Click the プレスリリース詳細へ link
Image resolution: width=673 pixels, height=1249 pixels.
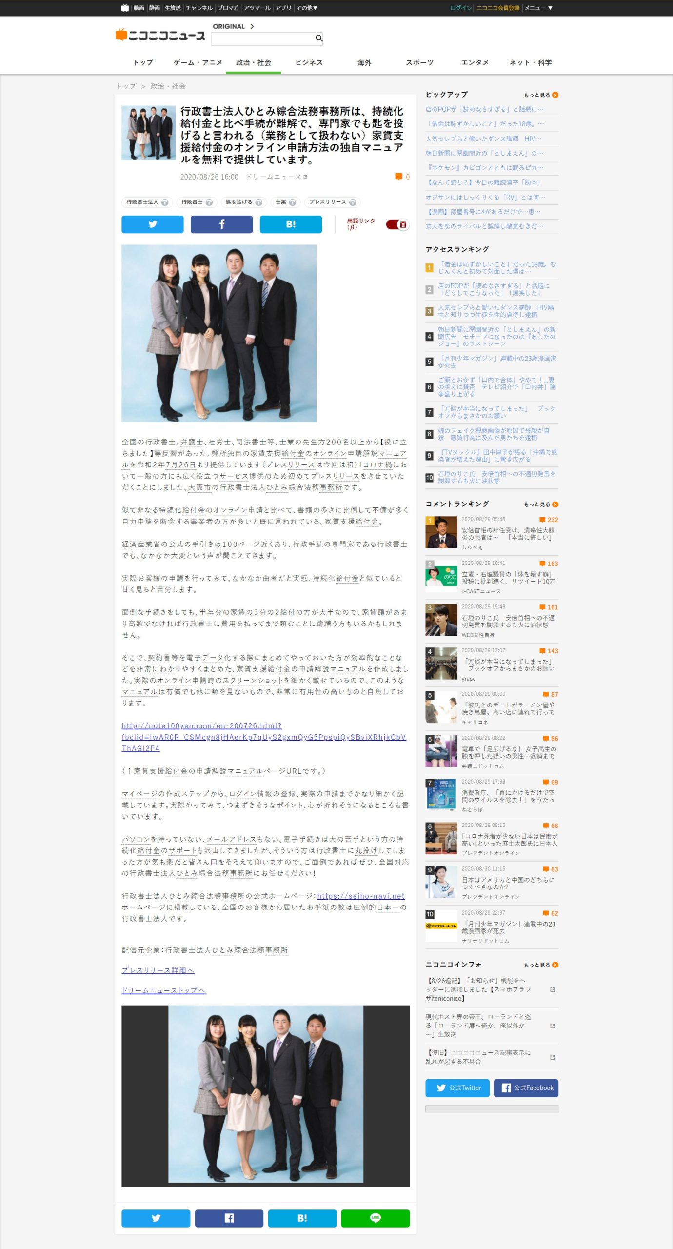158,970
